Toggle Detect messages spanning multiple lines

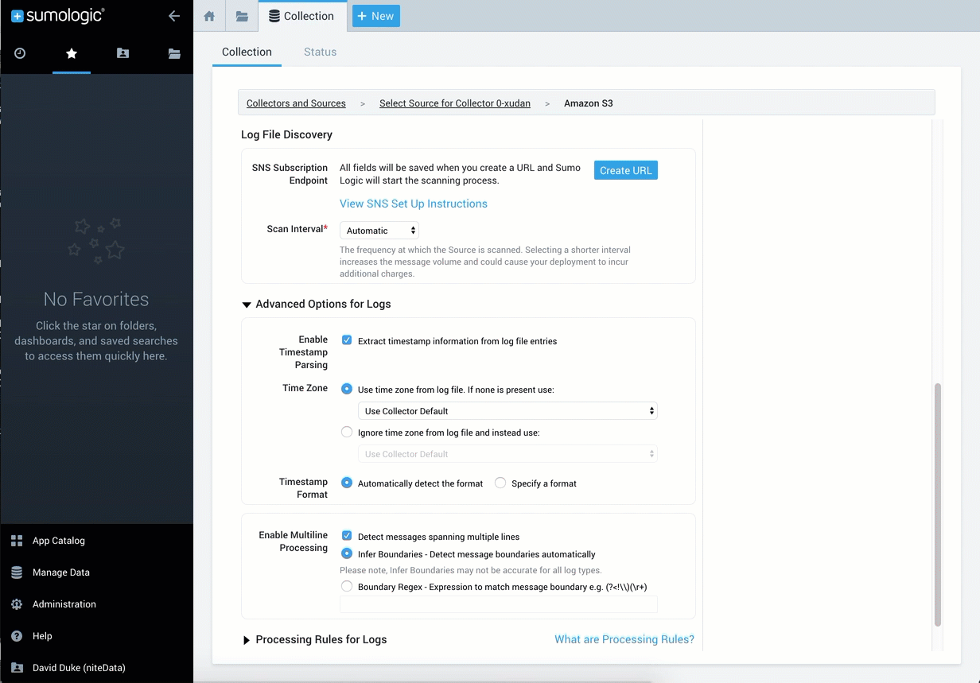347,536
